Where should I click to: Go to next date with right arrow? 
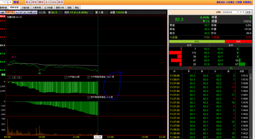pos(243,12)
